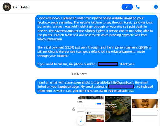The height and width of the screenshot is (126, 160).
Task: Click the Sun 12:49 PM timestamp
Action: 79,74
